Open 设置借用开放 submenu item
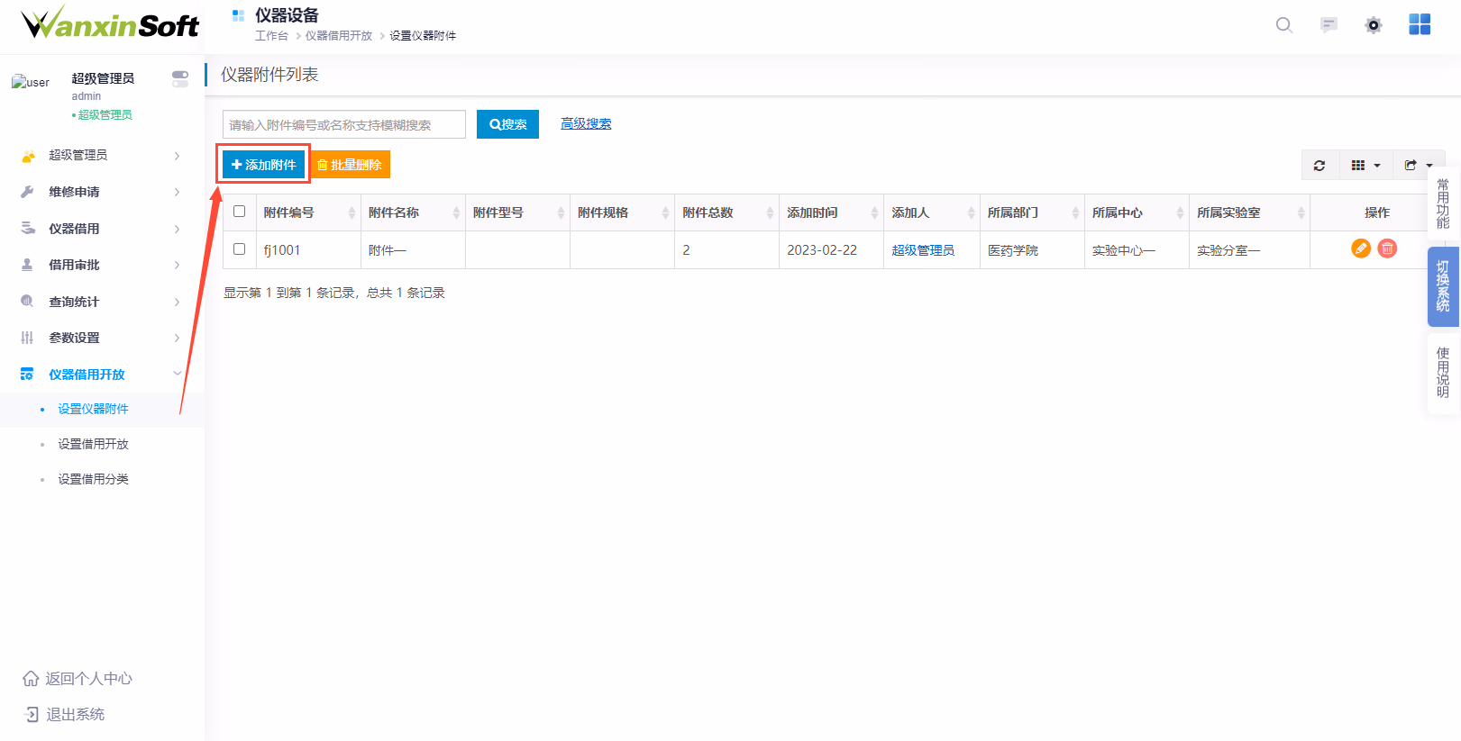The width and height of the screenshot is (1461, 741). 93,444
